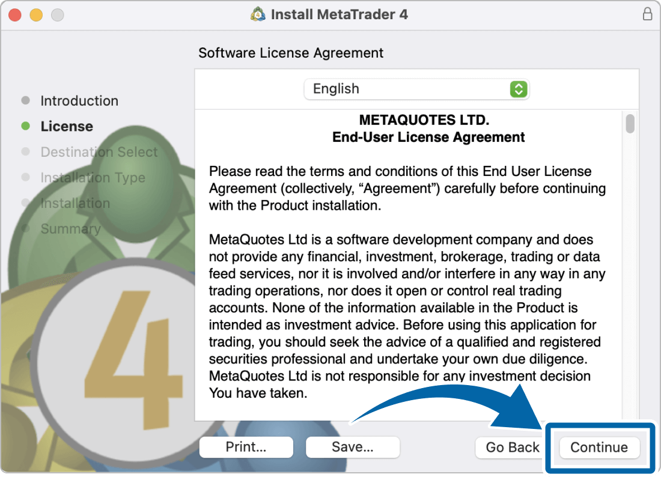
Task: Click the Continue button
Action: (x=599, y=448)
